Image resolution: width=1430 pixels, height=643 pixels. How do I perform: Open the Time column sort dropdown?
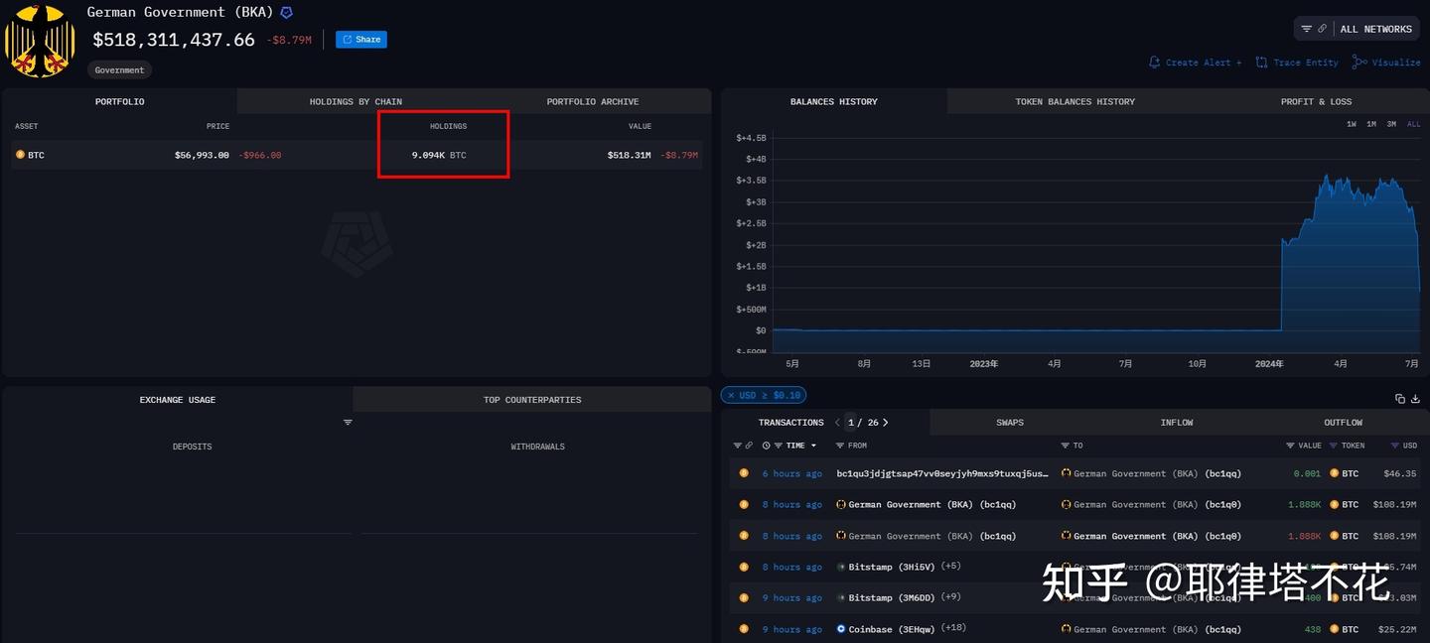point(813,446)
